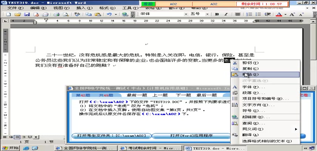Select 超链接 in the context menu
Screen dimensions: 317x151
click(265, 117)
